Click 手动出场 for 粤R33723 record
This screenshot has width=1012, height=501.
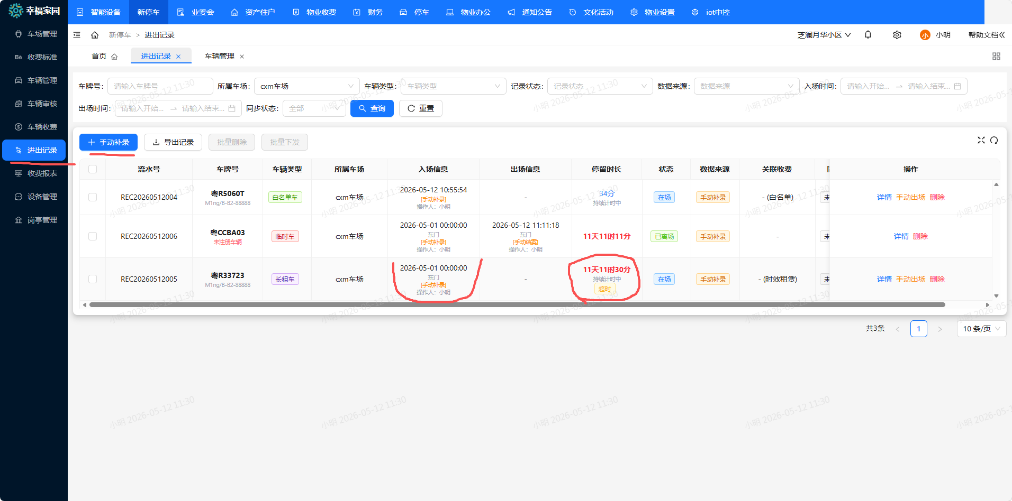coord(911,279)
